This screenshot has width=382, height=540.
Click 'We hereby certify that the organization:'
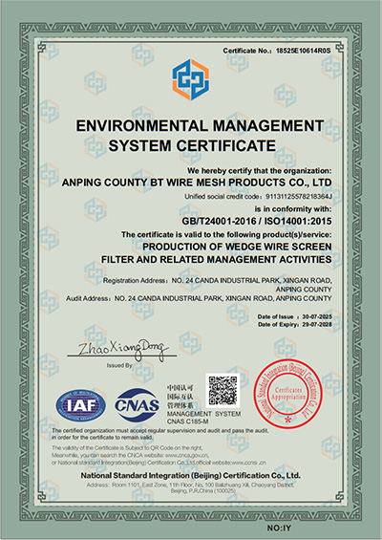click(x=260, y=171)
